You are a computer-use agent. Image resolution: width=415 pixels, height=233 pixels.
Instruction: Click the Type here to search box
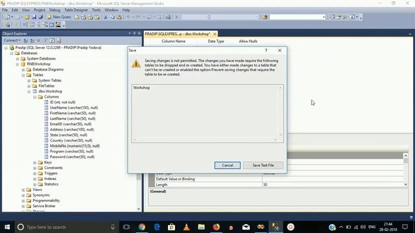(x=66, y=227)
